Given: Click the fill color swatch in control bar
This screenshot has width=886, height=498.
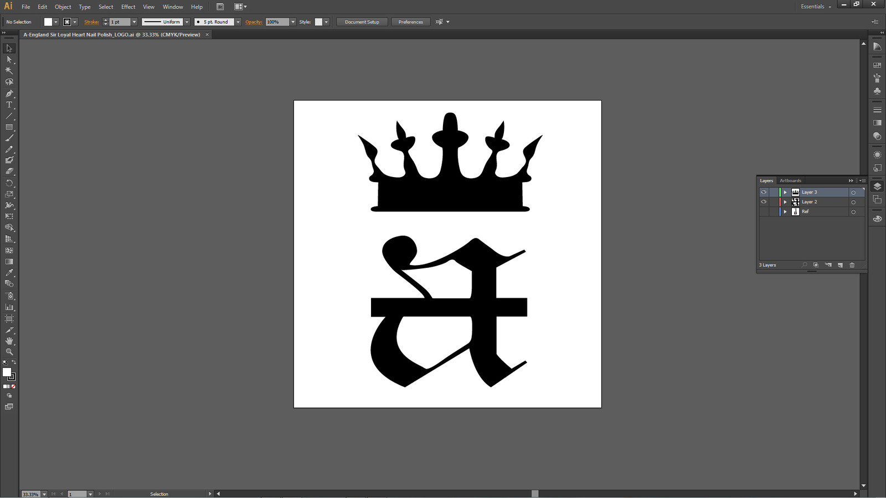Looking at the screenshot, I should point(48,22).
